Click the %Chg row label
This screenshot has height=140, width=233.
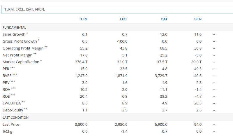pos(8,132)
